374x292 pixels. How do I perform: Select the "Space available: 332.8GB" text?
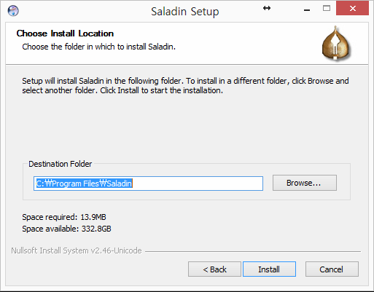coord(66,229)
